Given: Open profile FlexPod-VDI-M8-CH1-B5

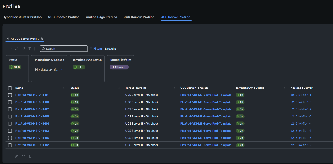Looking at the screenshot, I should pos(32,117).
